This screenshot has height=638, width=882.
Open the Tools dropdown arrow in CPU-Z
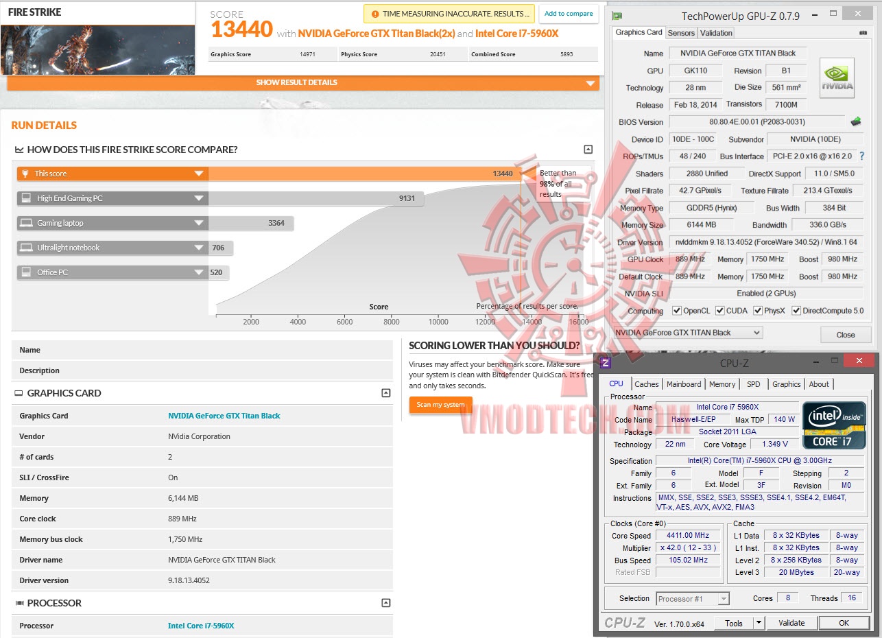point(759,623)
